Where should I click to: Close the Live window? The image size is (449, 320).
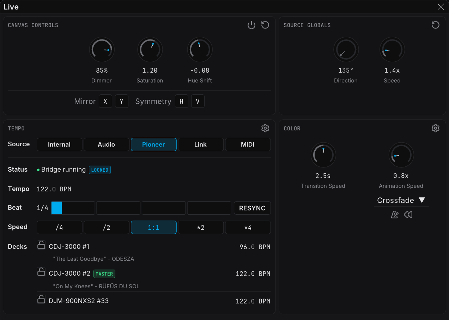click(x=441, y=7)
